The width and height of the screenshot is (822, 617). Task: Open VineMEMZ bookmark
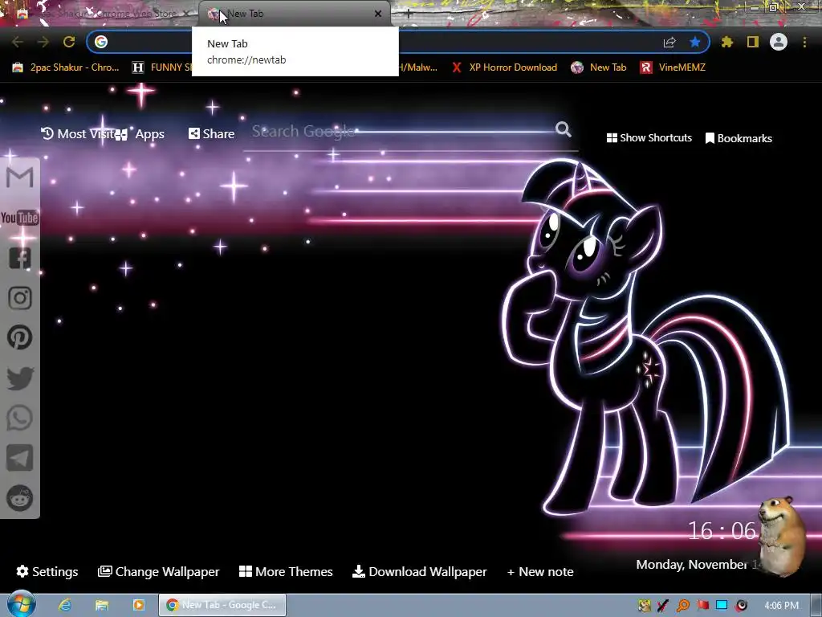pos(673,67)
